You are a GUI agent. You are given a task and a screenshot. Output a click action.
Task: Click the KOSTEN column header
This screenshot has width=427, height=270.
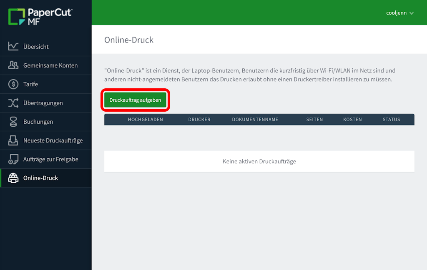(352, 120)
